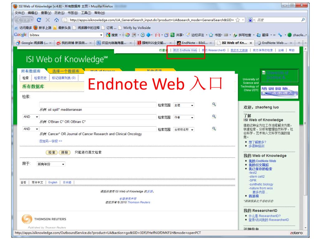The image size is (319, 239).
Task: Switch language to English link
Action: [x=53, y=182]
